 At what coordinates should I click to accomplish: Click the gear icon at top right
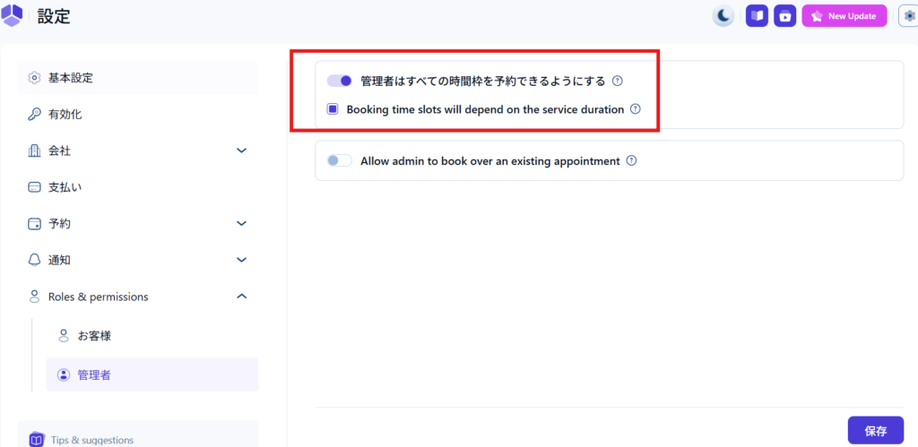[909, 16]
